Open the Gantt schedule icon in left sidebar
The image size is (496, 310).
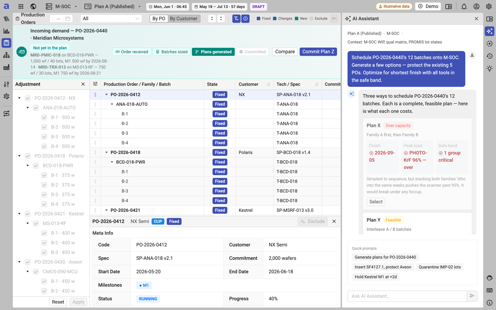click(x=7, y=19)
